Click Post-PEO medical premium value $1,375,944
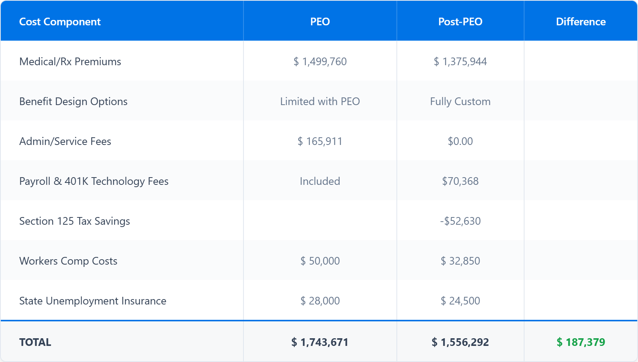 [460, 62]
